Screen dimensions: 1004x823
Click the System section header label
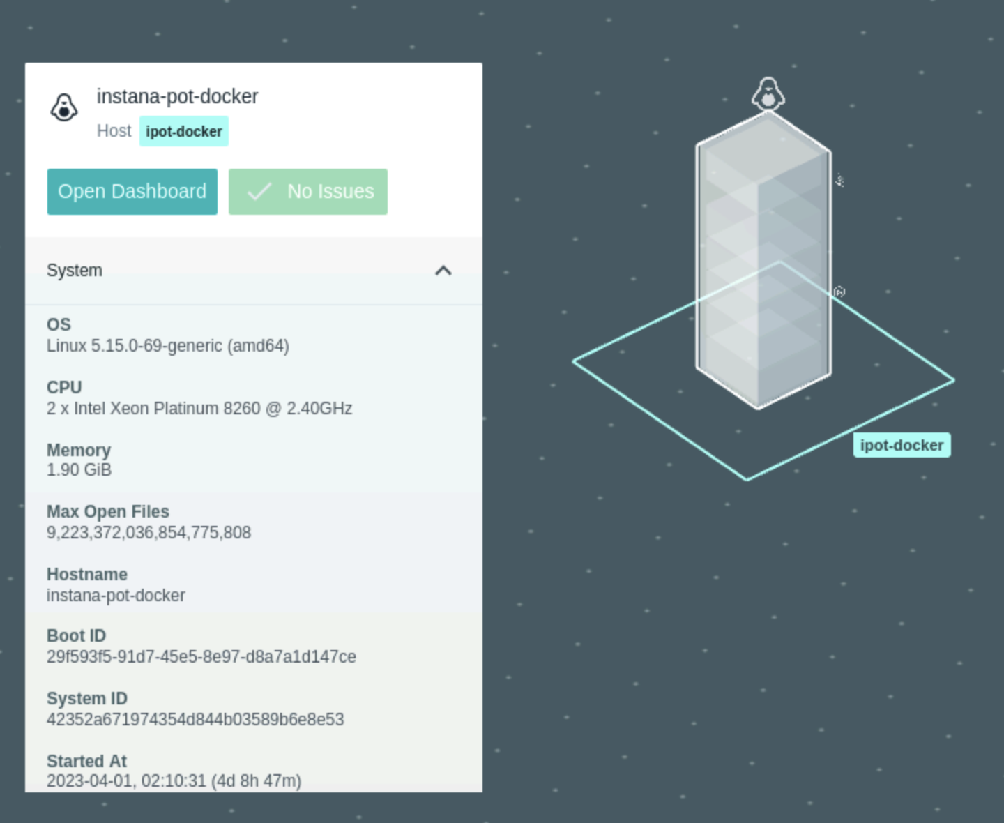(x=75, y=271)
